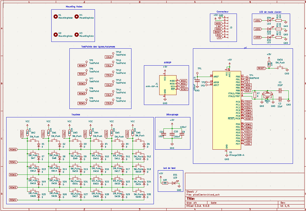Click the picoClavier.kicad_sch file name text

coord(206,195)
